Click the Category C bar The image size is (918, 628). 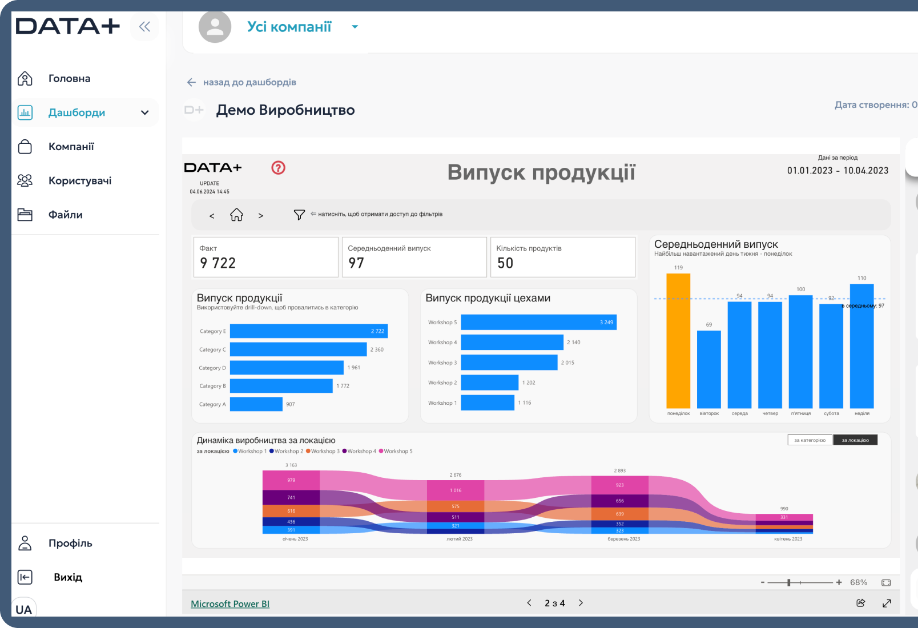click(298, 349)
